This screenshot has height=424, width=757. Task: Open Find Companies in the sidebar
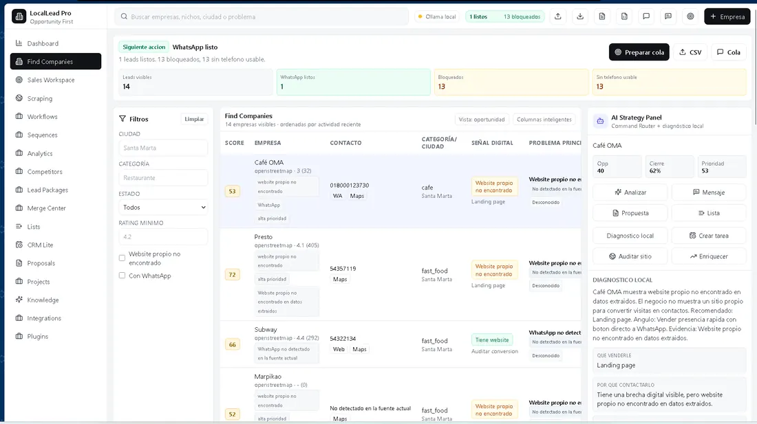tap(56, 61)
